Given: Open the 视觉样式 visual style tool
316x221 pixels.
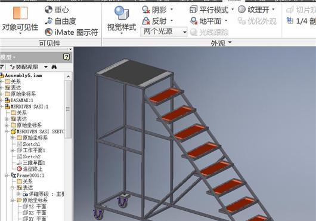Looking at the screenshot, I should (x=122, y=20).
